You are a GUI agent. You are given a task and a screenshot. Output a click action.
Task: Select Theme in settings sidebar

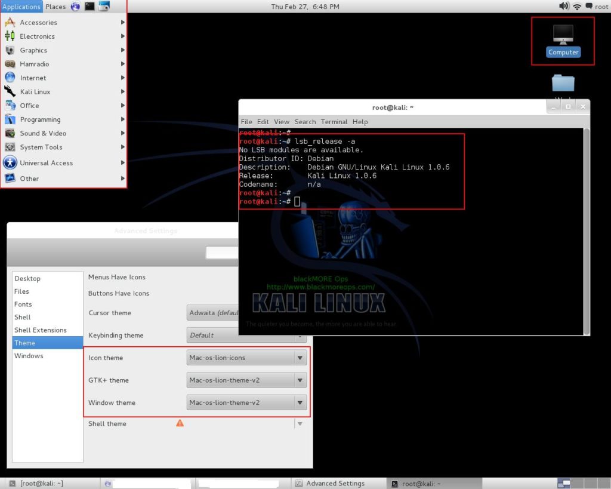click(x=48, y=343)
